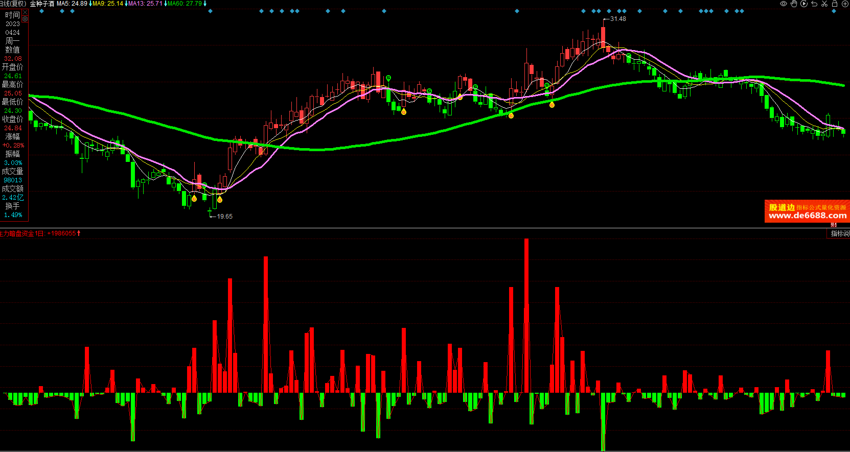The image size is (850, 452).
Task: Click the MA5 indicator label
Action: pyautogui.click(x=72, y=4)
